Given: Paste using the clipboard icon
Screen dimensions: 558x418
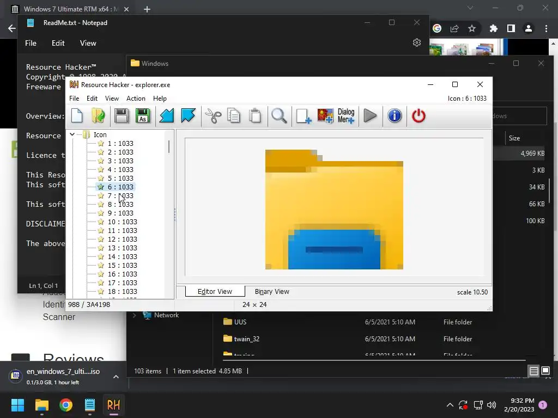Looking at the screenshot, I should pyautogui.click(x=255, y=116).
